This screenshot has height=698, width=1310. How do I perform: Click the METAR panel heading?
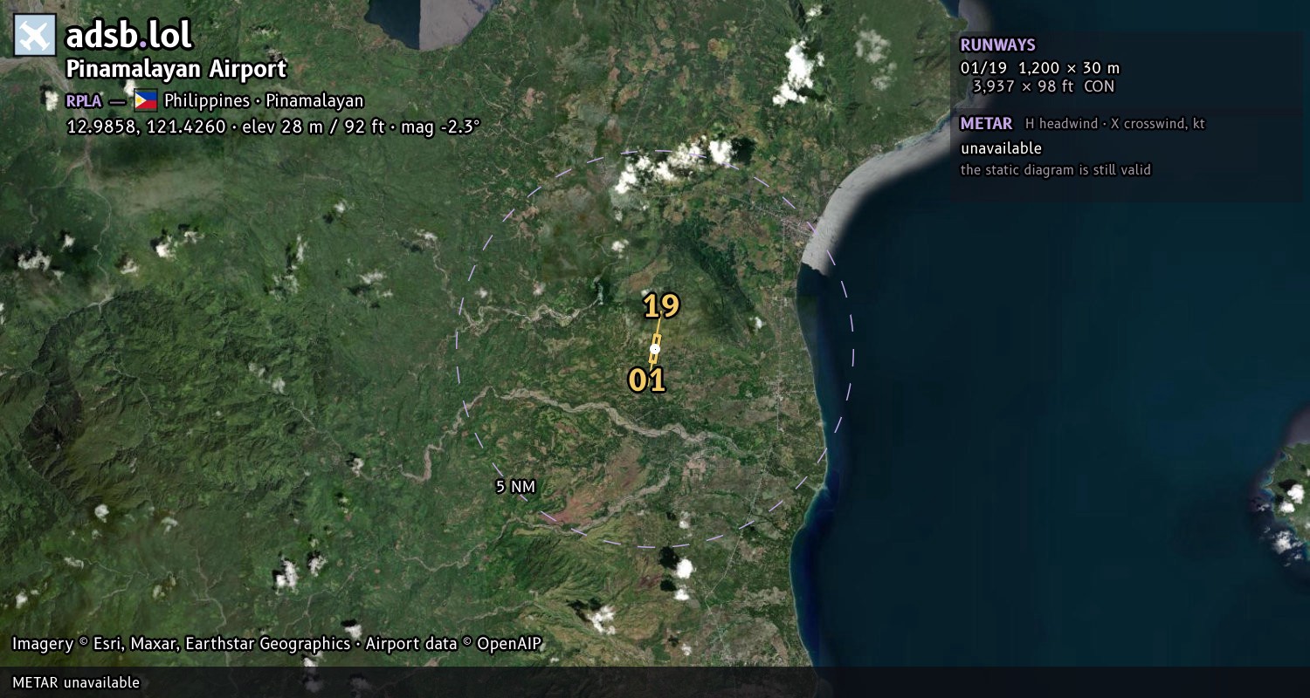(x=986, y=124)
